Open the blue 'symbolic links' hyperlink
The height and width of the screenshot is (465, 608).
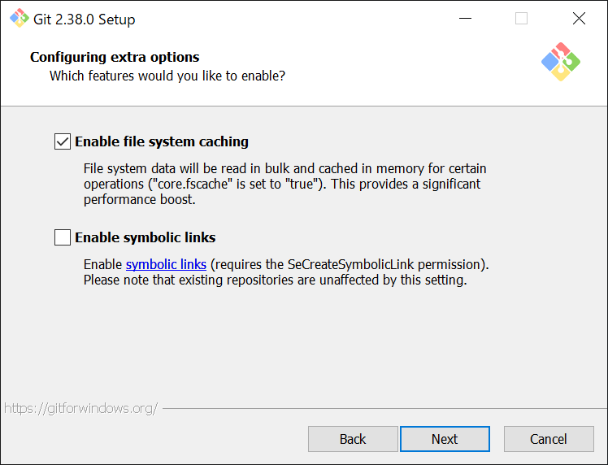click(x=166, y=265)
